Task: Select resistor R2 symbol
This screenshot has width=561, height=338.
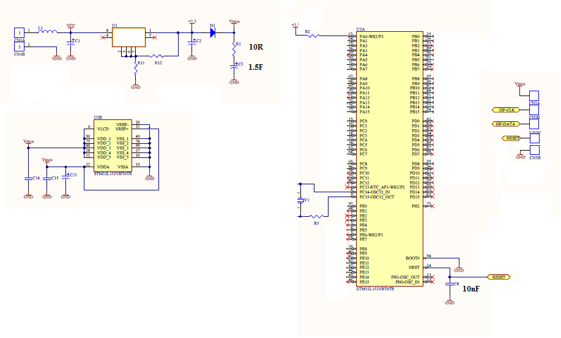Action: click(x=313, y=36)
